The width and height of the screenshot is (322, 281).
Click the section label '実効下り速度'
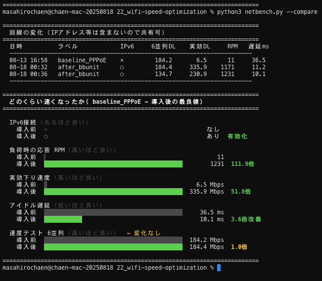30,178
